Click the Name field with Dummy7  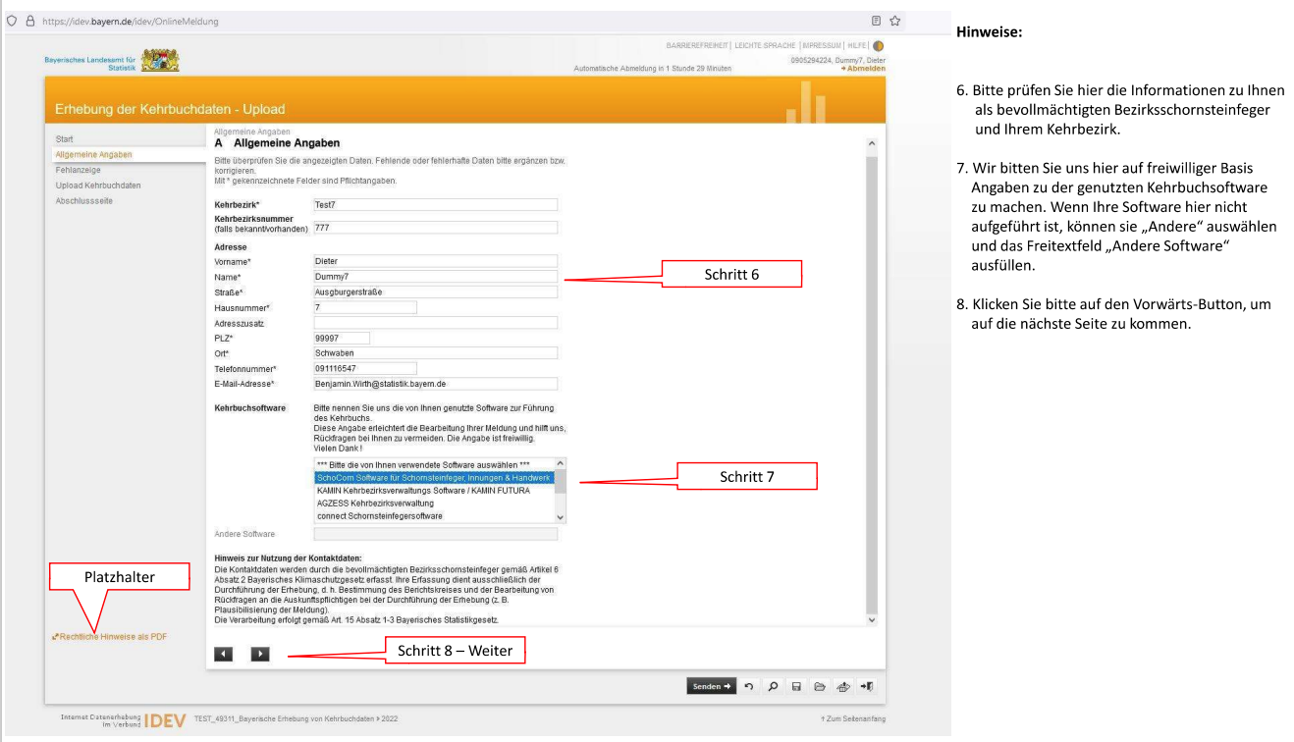(435, 277)
